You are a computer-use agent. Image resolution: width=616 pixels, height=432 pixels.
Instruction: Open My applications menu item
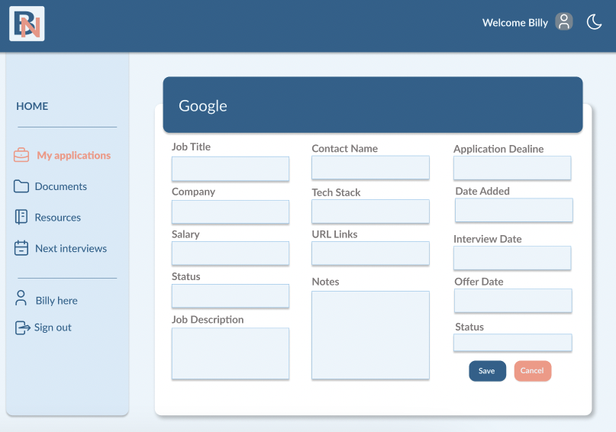click(x=74, y=156)
